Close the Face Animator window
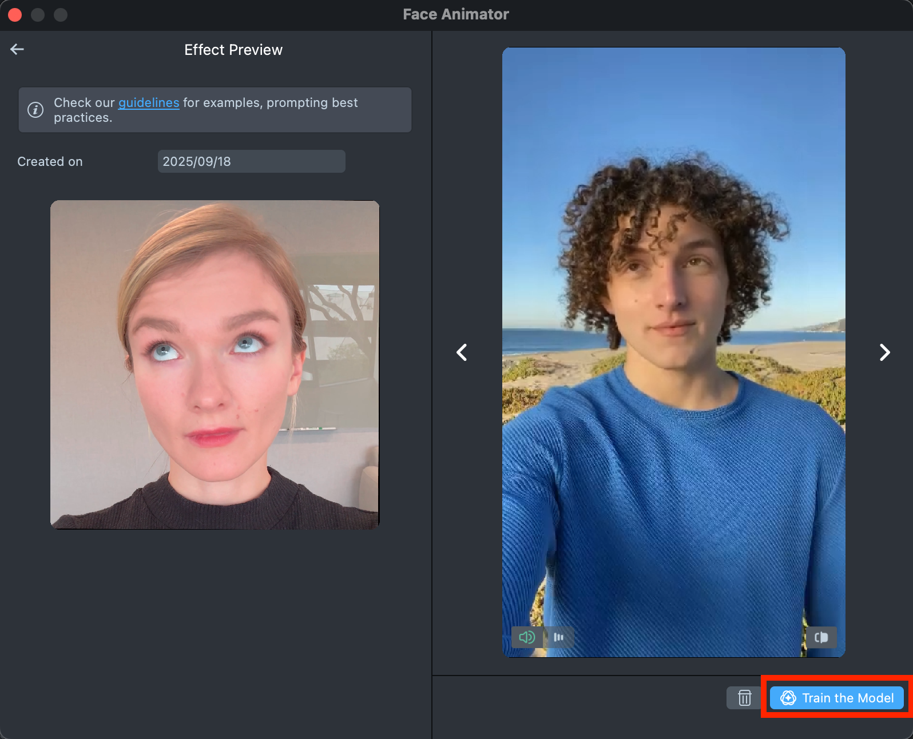 pyautogui.click(x=15, y=15)
